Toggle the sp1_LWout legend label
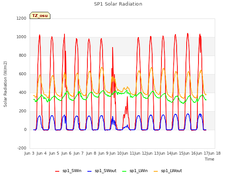The width and height of the screenshot is (237, 178). pyautogui.click(x=171, y=171)
